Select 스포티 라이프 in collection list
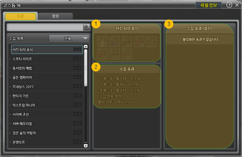 pos(47,59)
